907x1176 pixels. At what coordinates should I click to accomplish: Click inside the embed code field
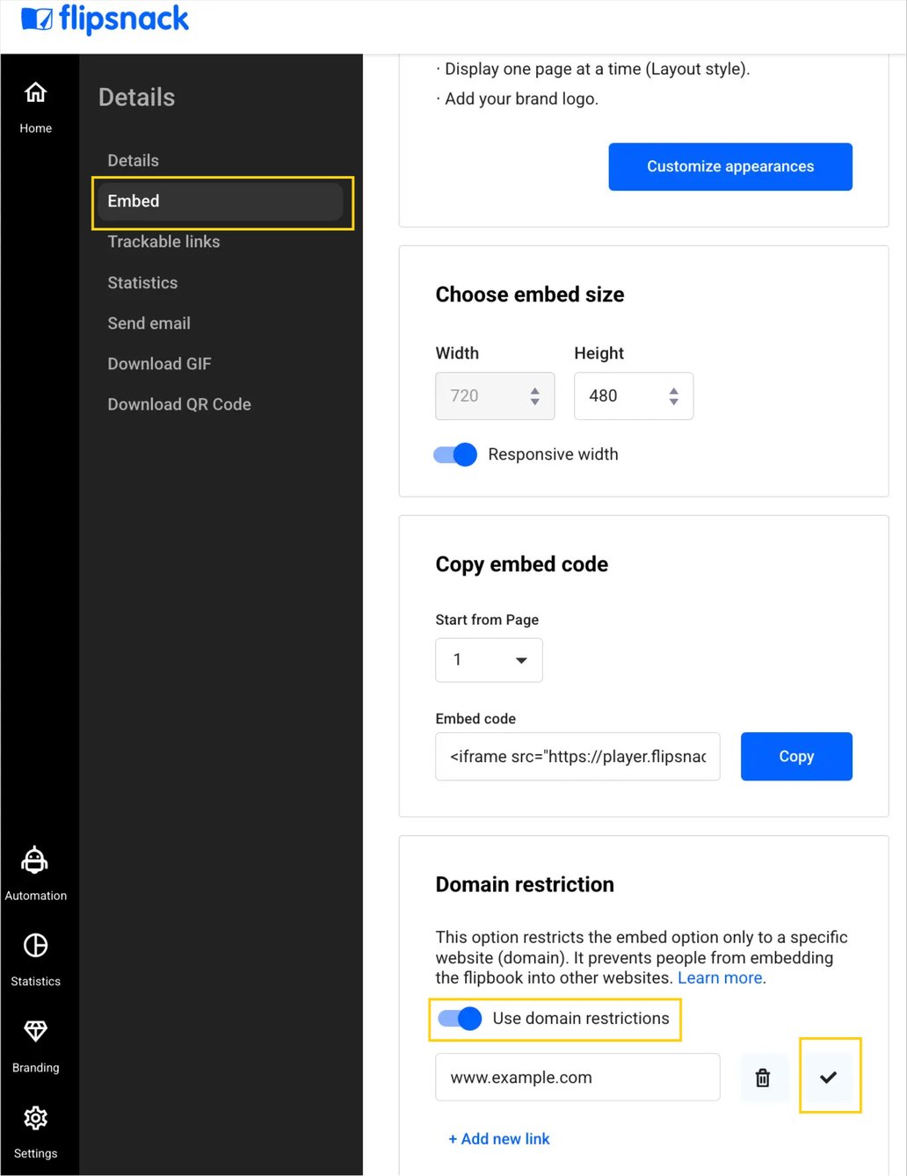[x=577, y=756]
